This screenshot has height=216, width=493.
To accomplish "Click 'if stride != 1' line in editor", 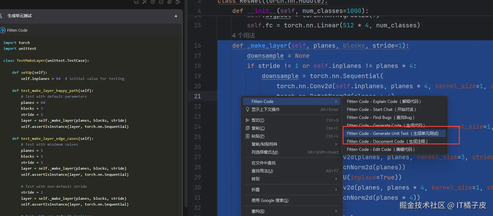I will click(x=332, y=66).
